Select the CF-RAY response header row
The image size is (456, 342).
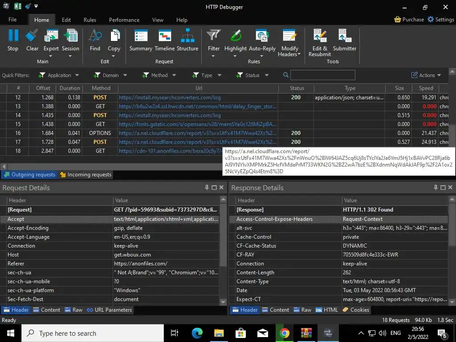click(338, 254)
